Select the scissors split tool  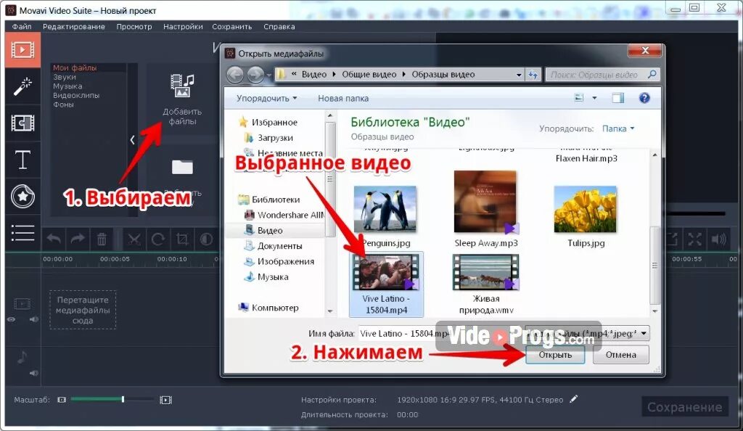134,239
